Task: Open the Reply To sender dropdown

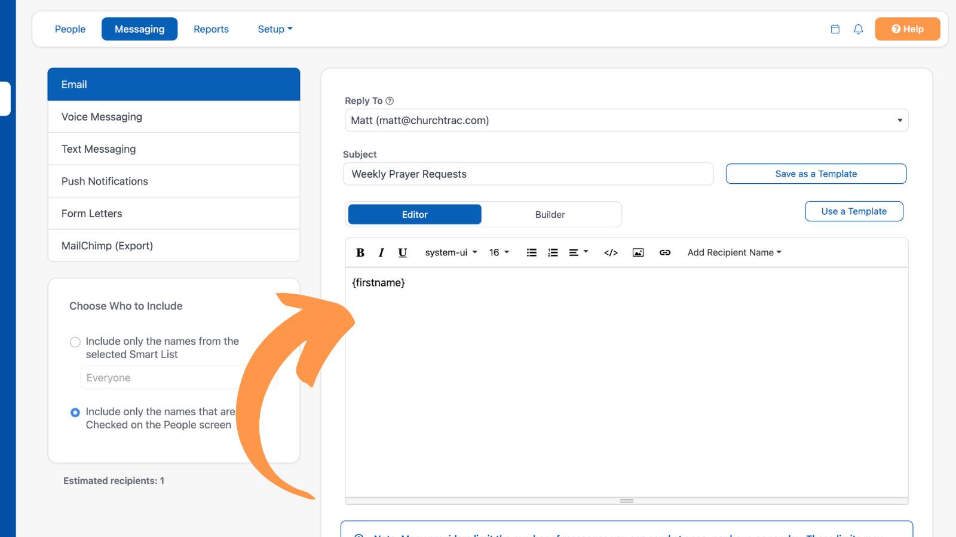Action: coord(626,120)
